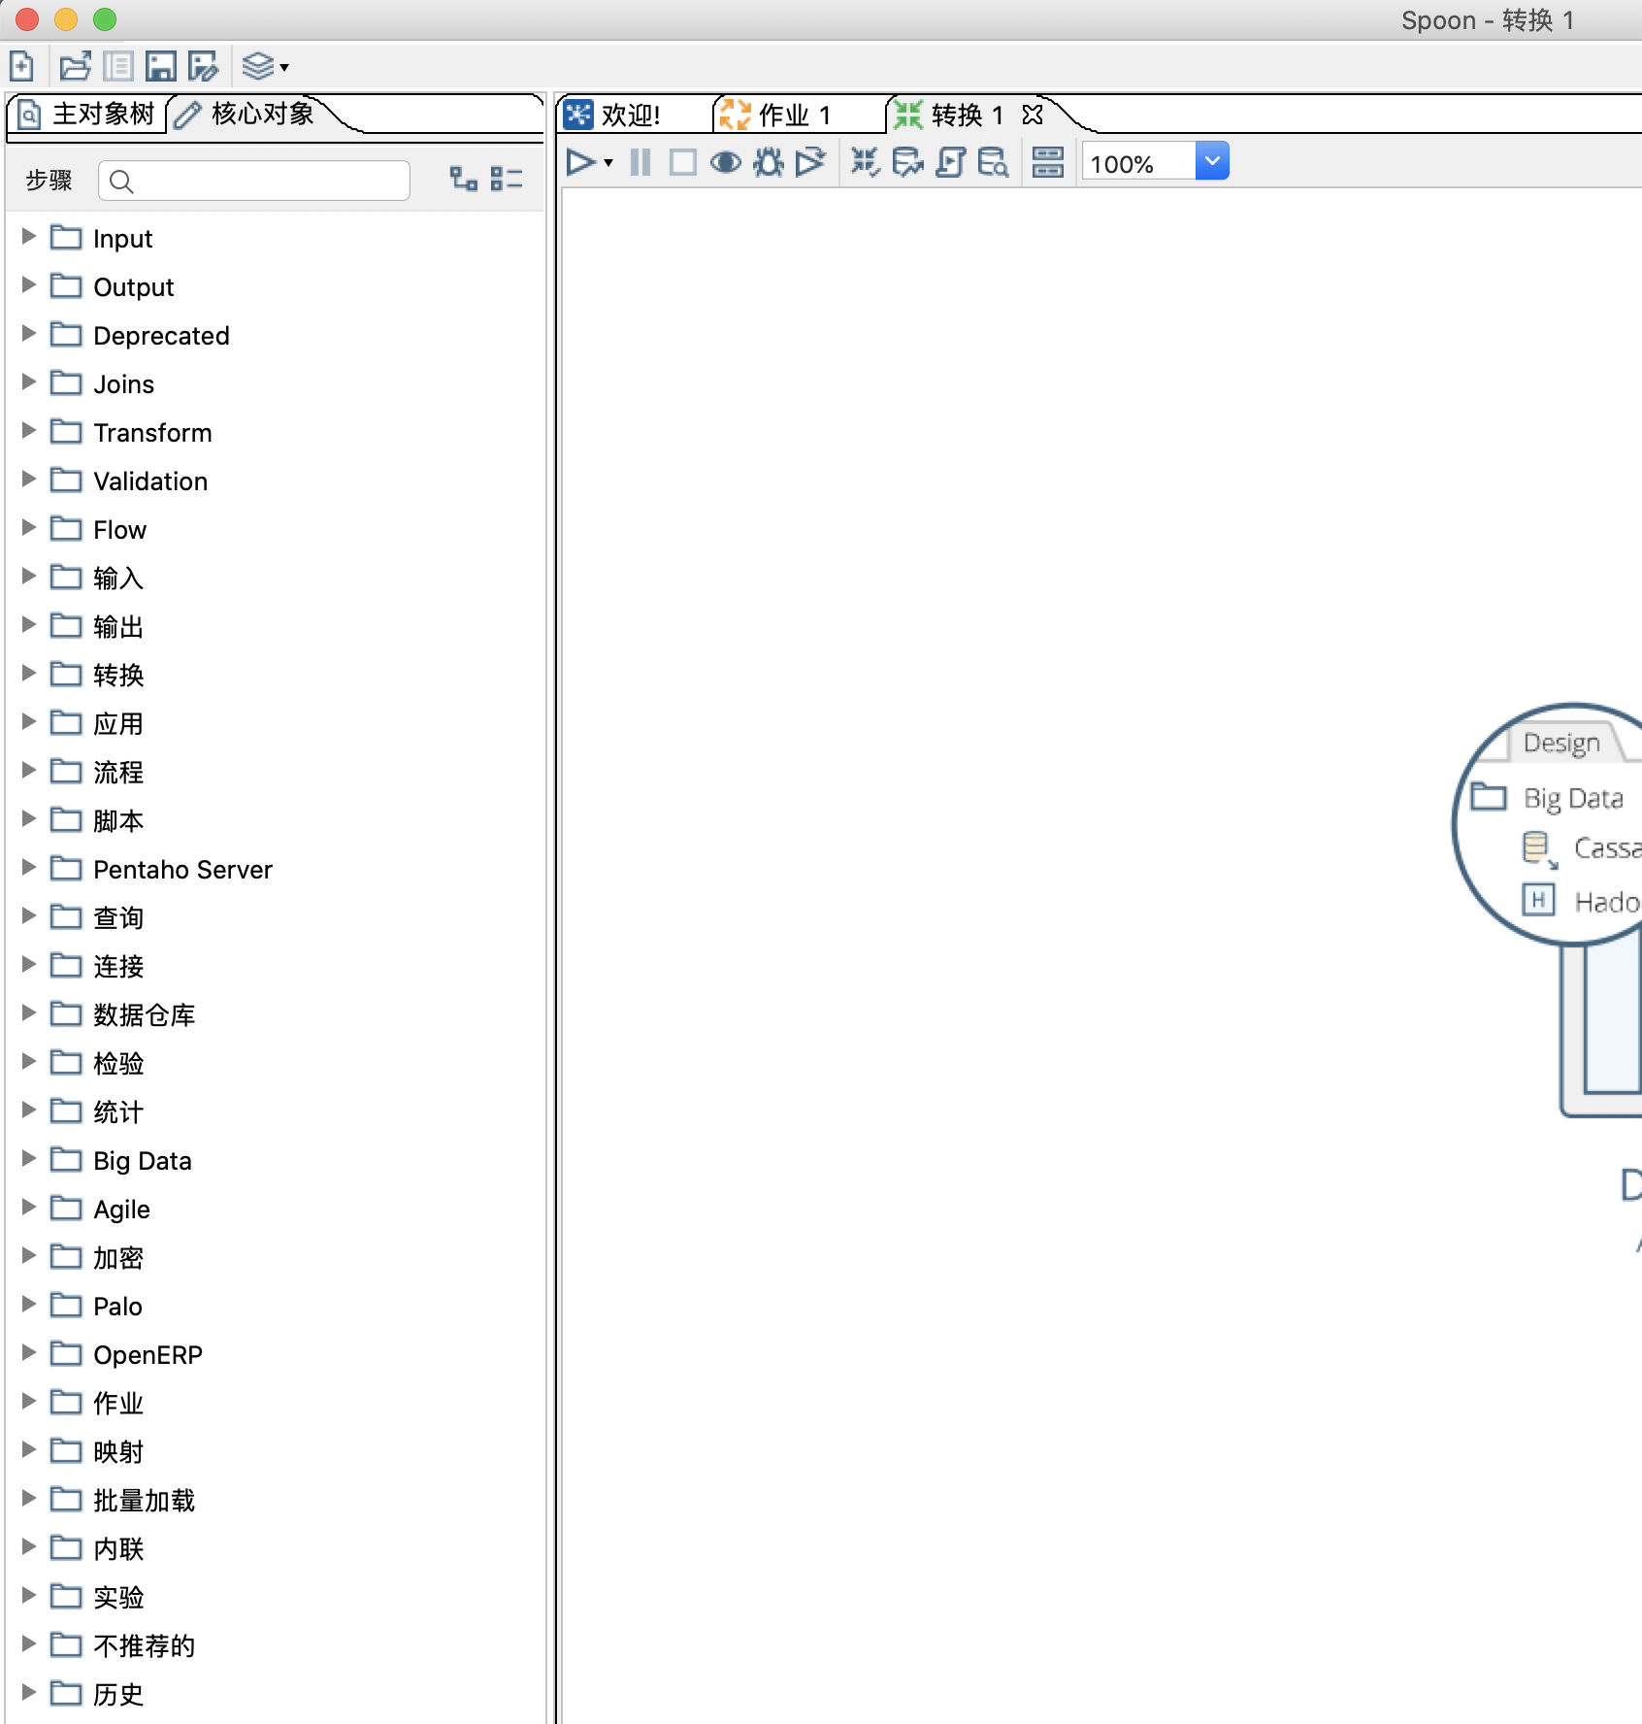Expand the Validation folder
This screenshot has height=1724, width=1642.
[28, 479]
